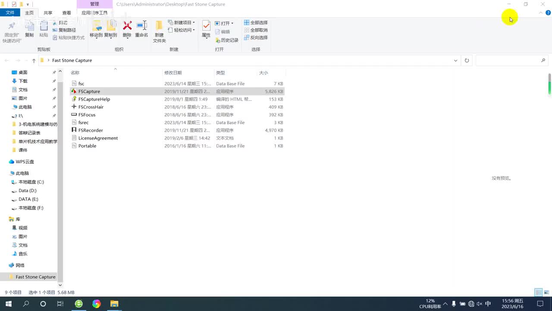The image size is (552, 311).
Task: Pin to quick access with 固定到快速访问
Action: [x=12, y=32]
